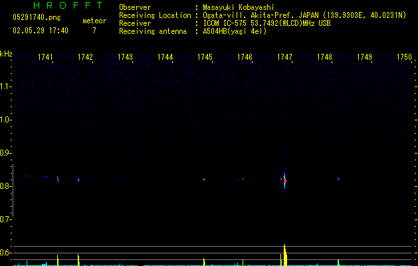Click the Receiving Location label
The width and height of the screenshot is (418, 266).
(155, 15)
